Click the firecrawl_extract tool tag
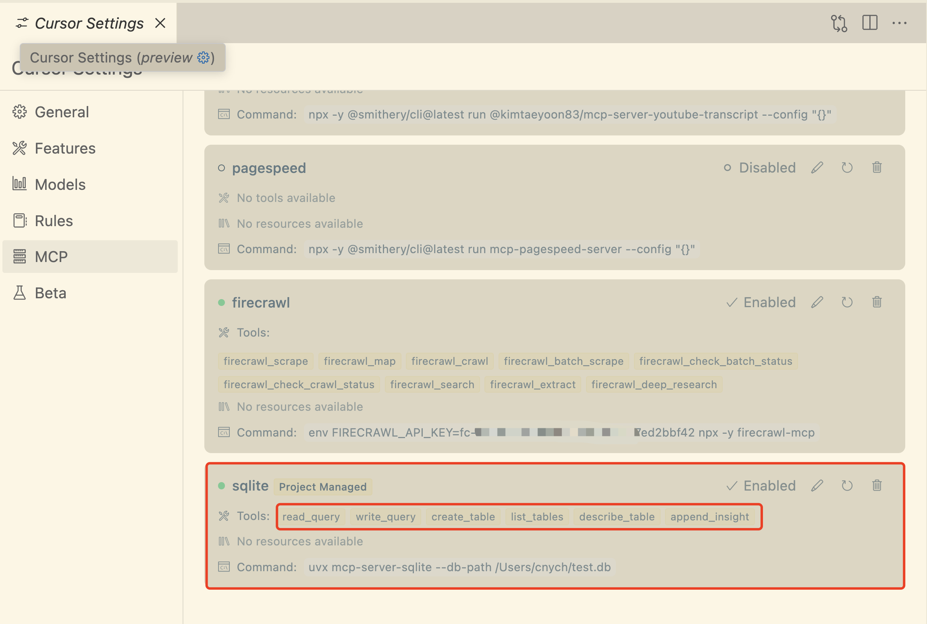 coord(533,385)
